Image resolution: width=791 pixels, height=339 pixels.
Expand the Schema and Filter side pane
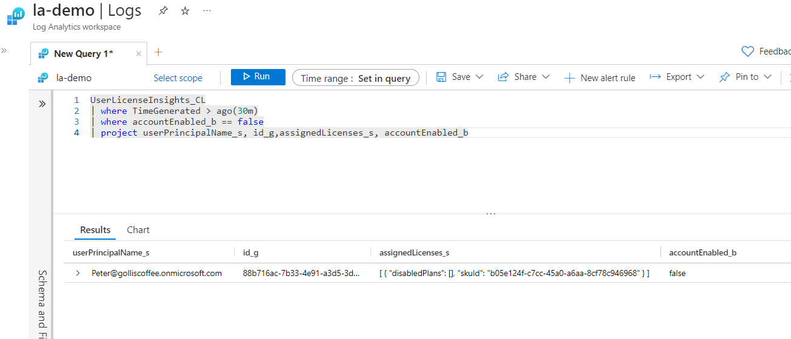(42, 104)
